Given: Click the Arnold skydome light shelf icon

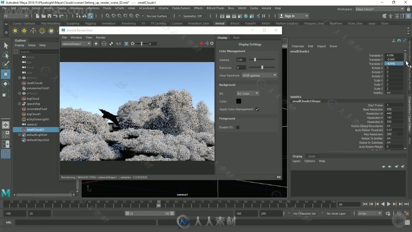Looking at the screenshot, I should point(42,31).
